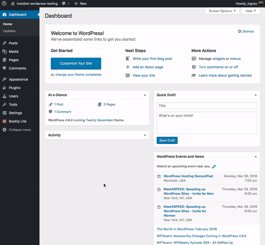Click the Bookly Lite calendar icon
Image resolution: width=265 pixels, height=245 pixels.
(5, 121)
